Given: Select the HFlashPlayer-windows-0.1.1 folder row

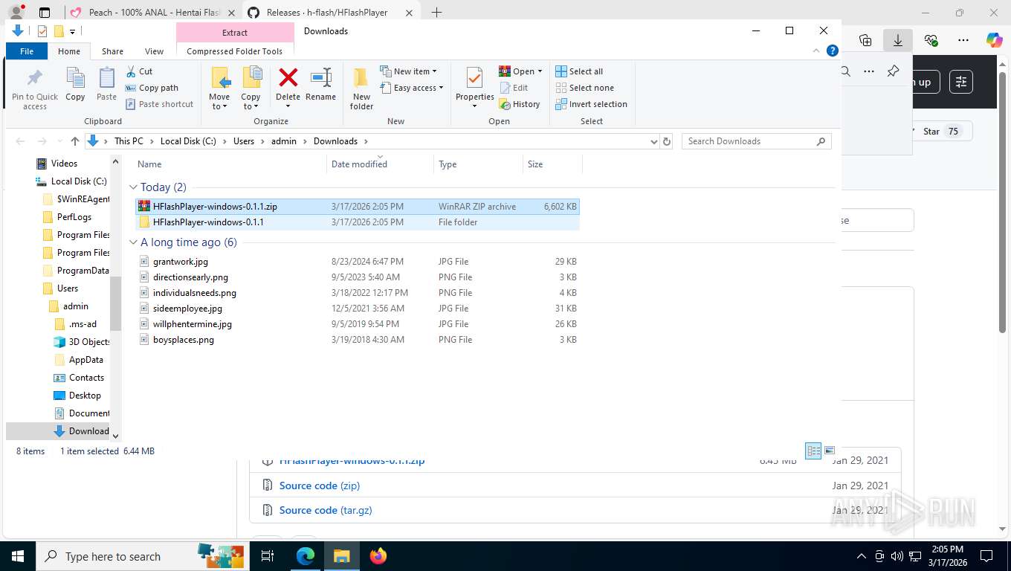Looking at the screenshot, I should [358, 222].
